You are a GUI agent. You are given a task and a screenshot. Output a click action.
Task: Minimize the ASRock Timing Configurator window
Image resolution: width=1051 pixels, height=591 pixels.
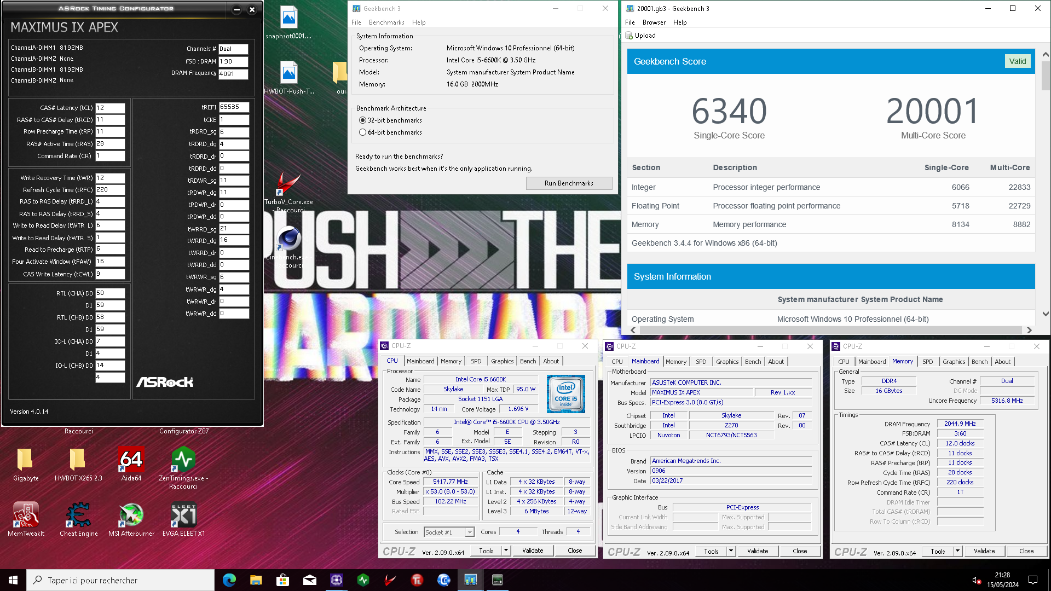pyautogui.click(x=236, y=9)
